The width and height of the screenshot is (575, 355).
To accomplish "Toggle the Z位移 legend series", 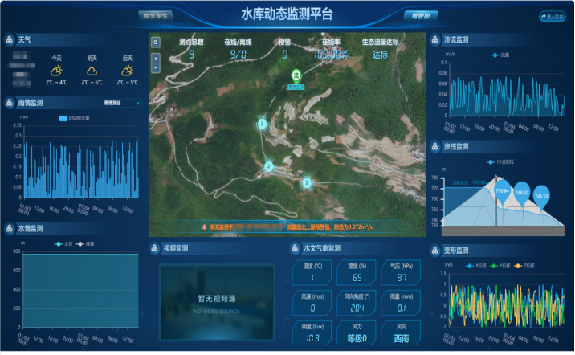I will tap(521, 265).
